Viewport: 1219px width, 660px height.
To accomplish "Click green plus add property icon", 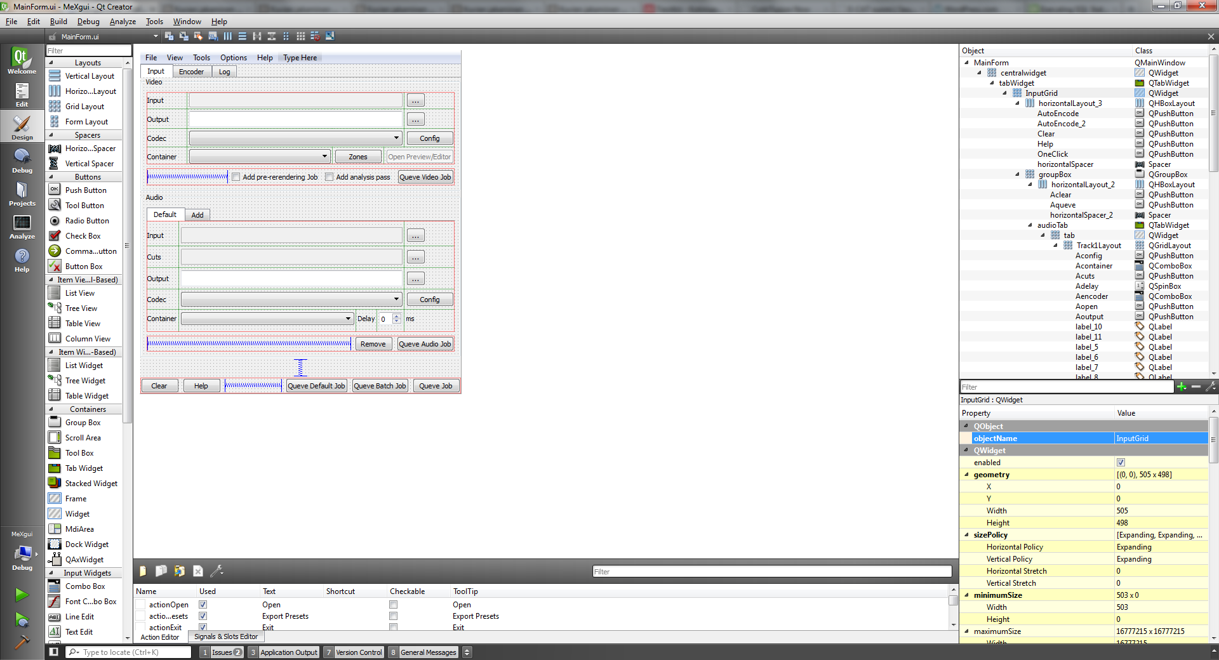I will pos(1182,386).
